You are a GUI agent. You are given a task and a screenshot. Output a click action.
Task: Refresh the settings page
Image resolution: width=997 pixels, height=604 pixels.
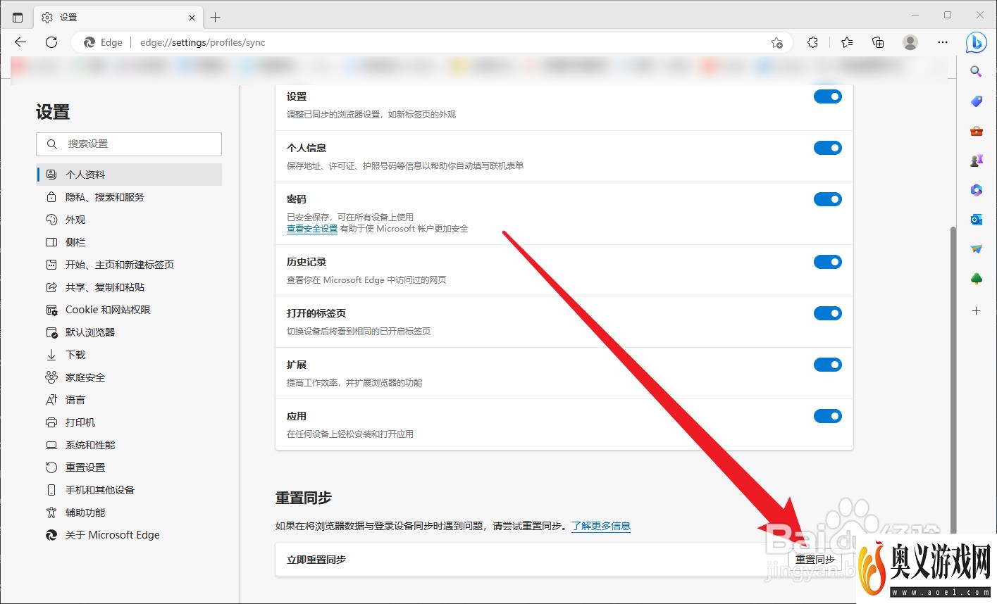[x=51, y=42]
